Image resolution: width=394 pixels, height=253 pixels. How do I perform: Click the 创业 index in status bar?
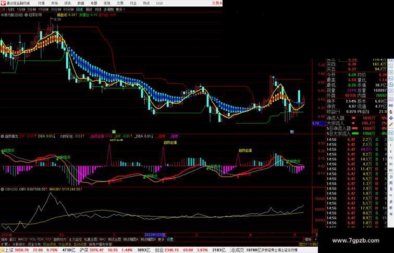pyautogui.click(x=159, y=250)
